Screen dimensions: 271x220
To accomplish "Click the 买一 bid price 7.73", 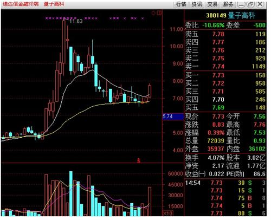I will [218, 75].
